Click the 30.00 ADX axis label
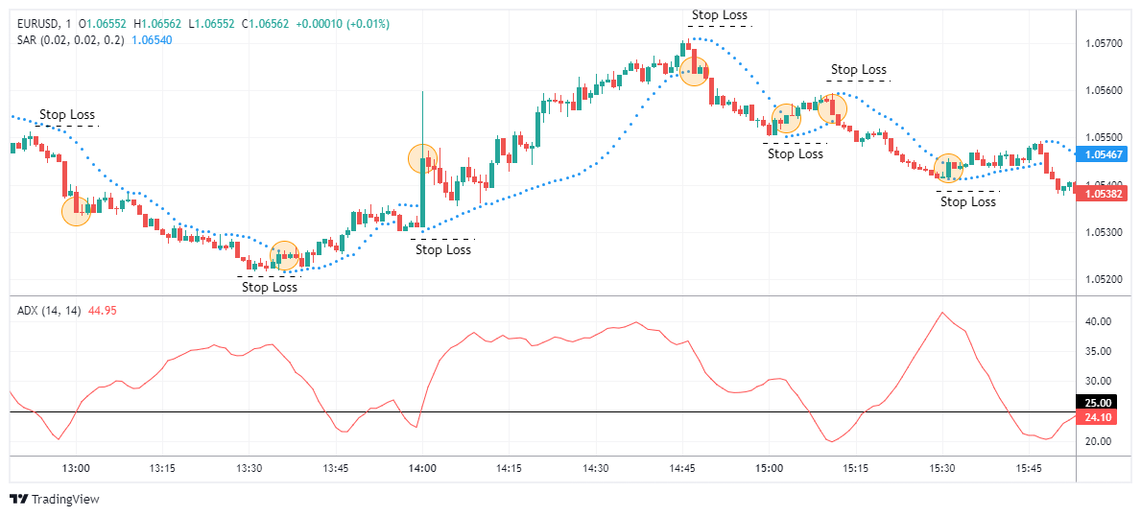 tap(1098, 382)
